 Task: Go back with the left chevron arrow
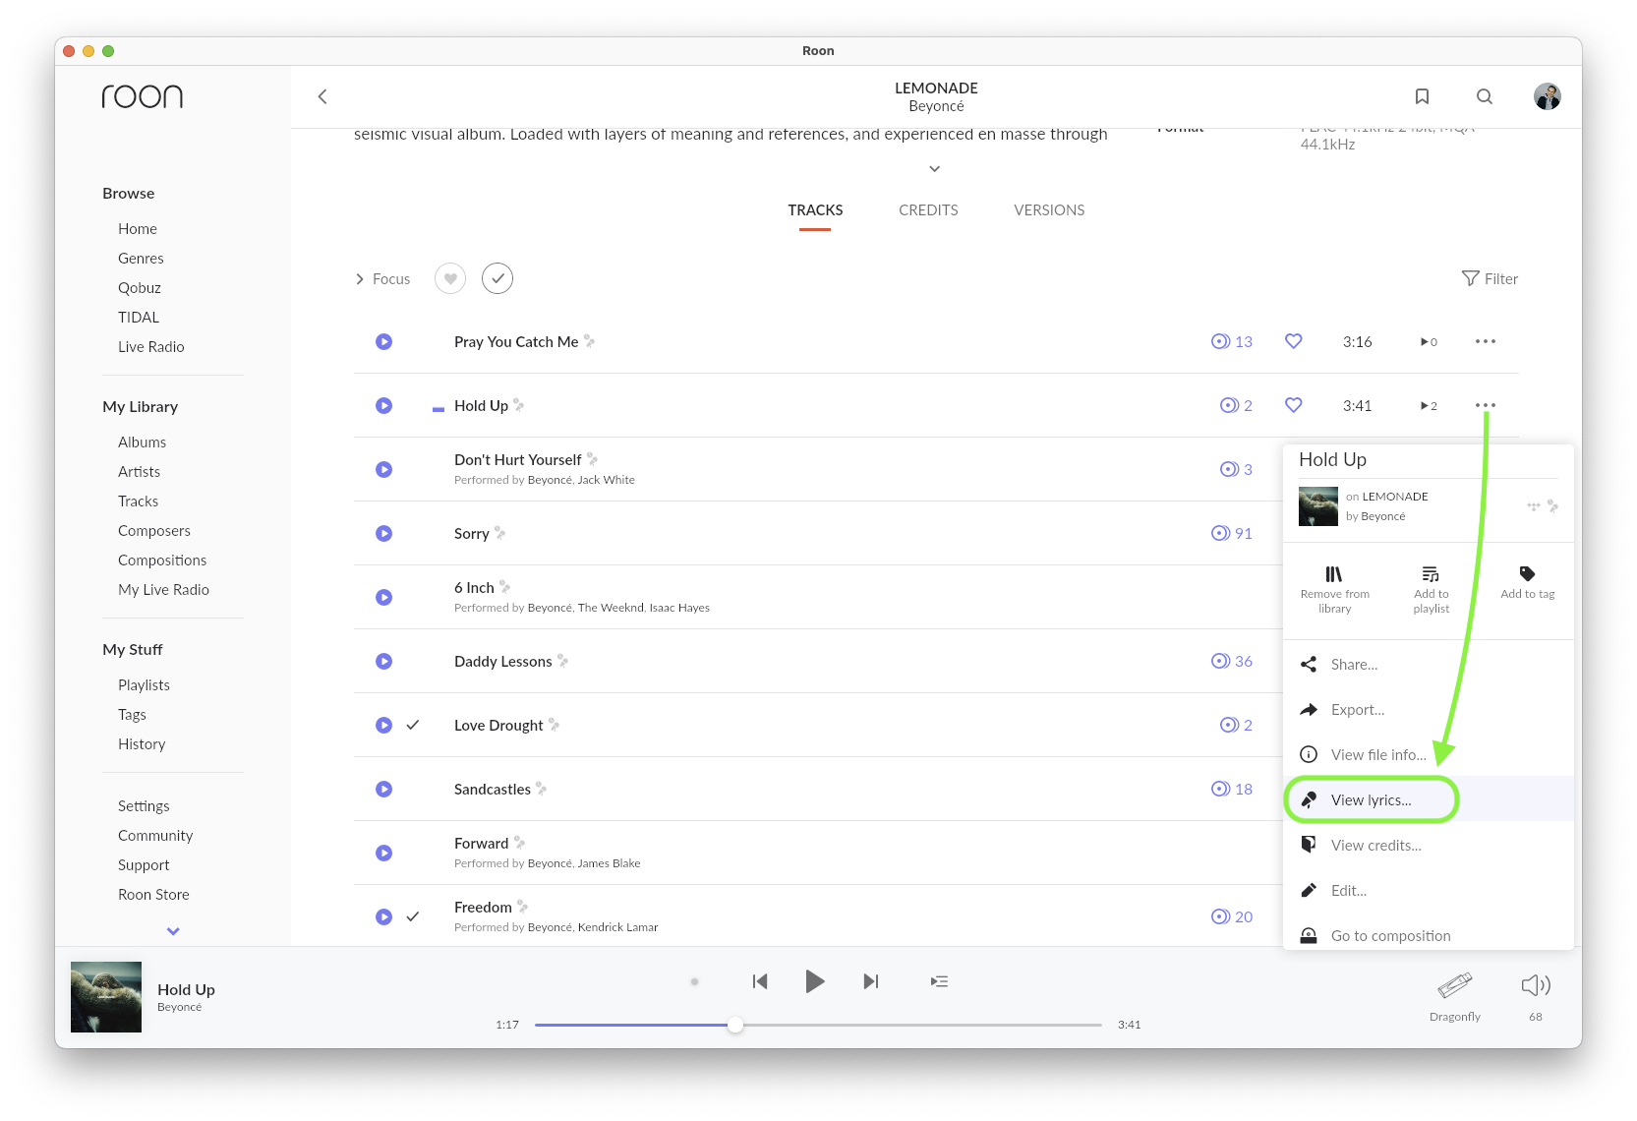322,96
